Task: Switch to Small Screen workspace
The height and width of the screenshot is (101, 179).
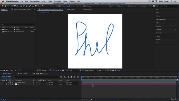Action: click(132, 6)
